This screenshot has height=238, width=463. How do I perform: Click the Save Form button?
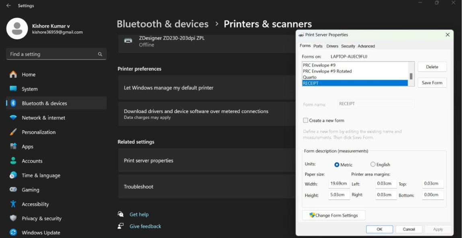(x=432, y=83)
